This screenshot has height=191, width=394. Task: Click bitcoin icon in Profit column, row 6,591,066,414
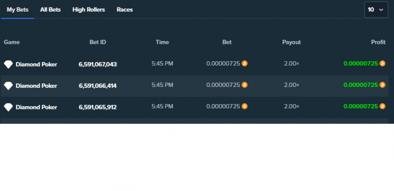tap(382, 85)
